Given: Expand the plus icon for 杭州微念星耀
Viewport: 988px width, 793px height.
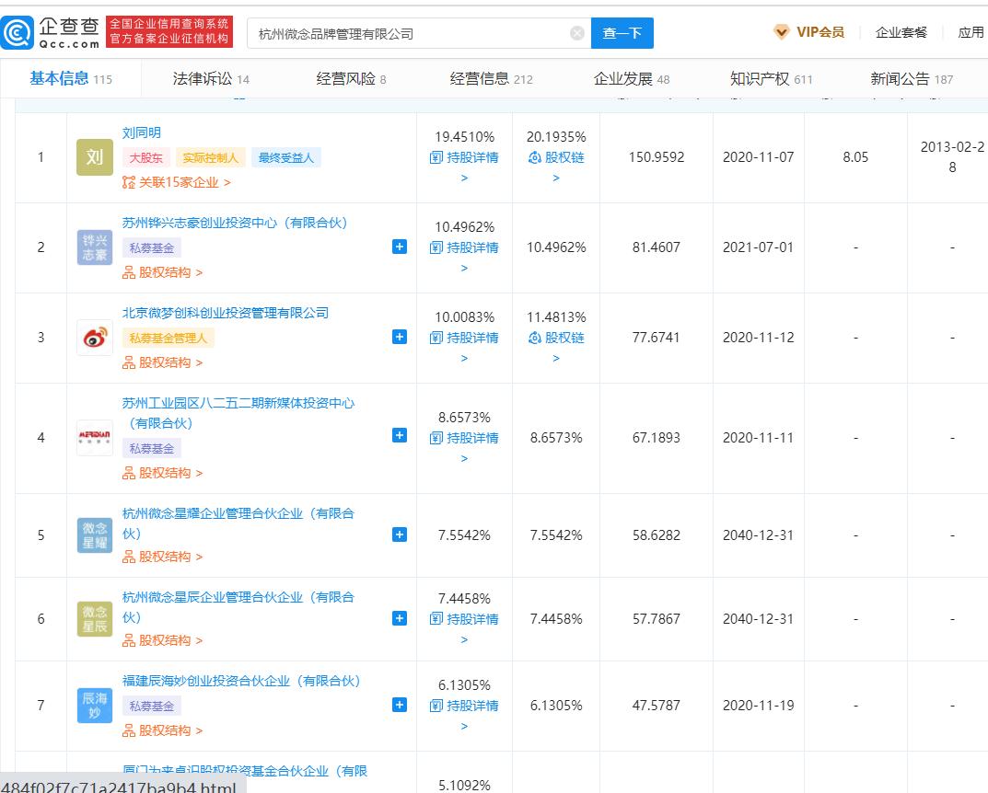Looking at the screenshot, I should click(400, 534).
